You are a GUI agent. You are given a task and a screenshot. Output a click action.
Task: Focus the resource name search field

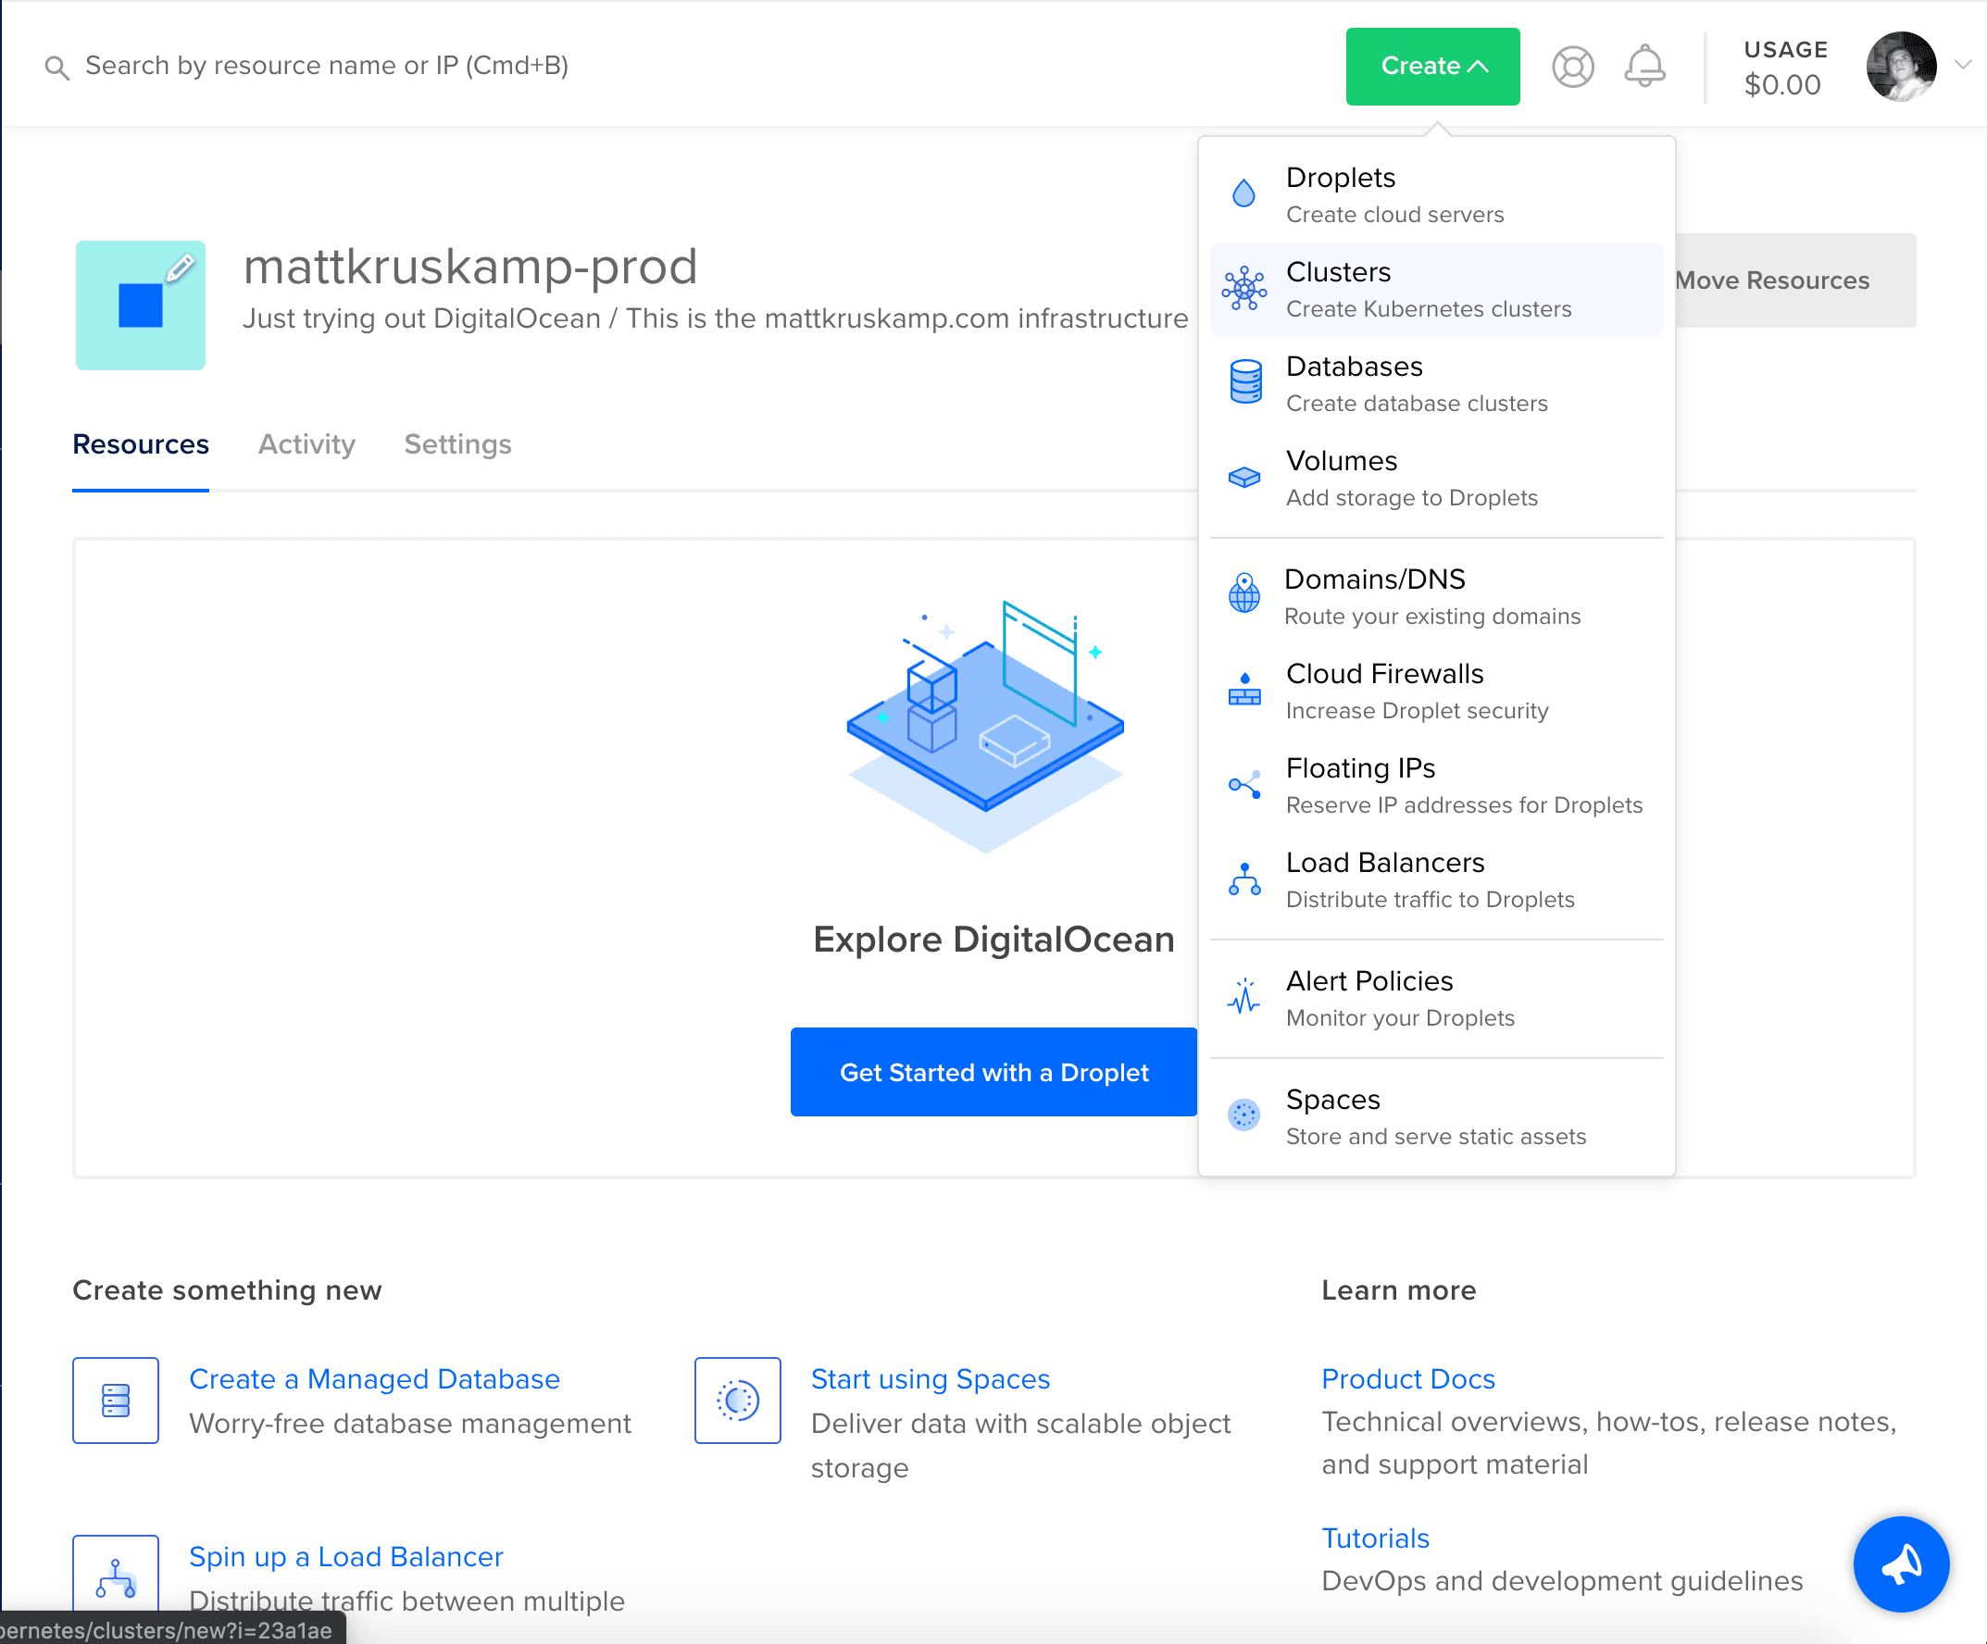[x=327, y=66]
